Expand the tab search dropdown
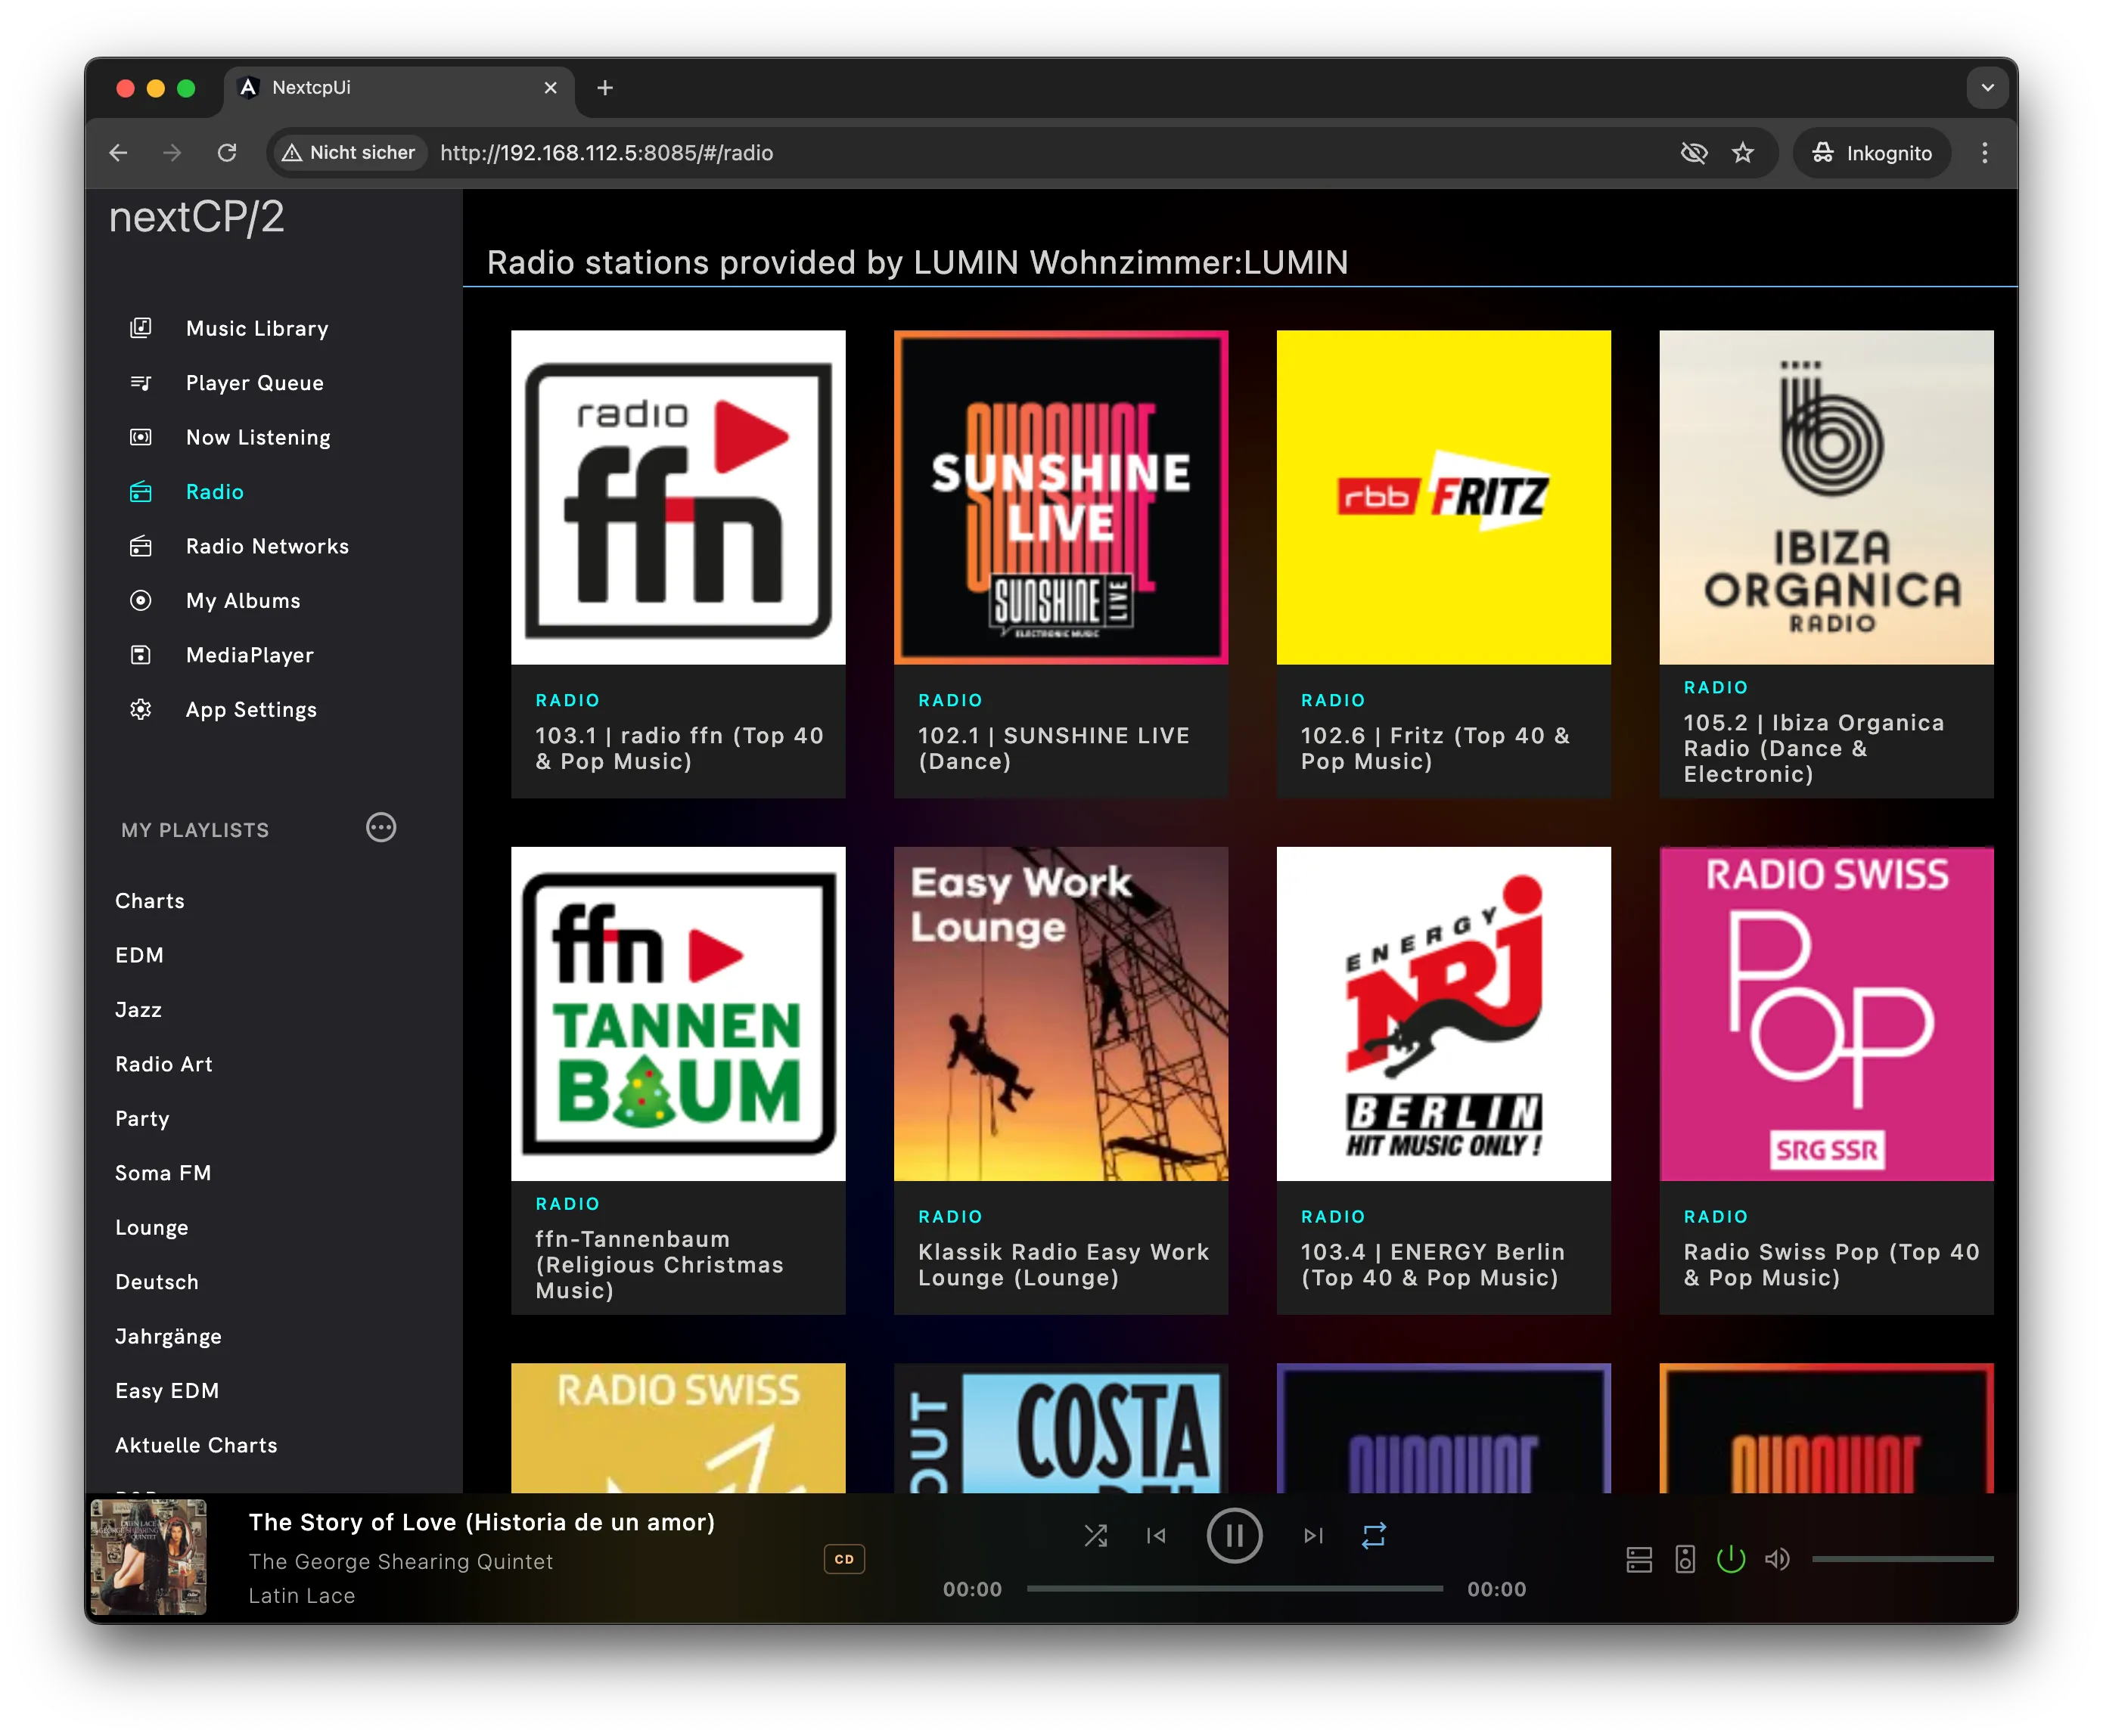 1988,88
